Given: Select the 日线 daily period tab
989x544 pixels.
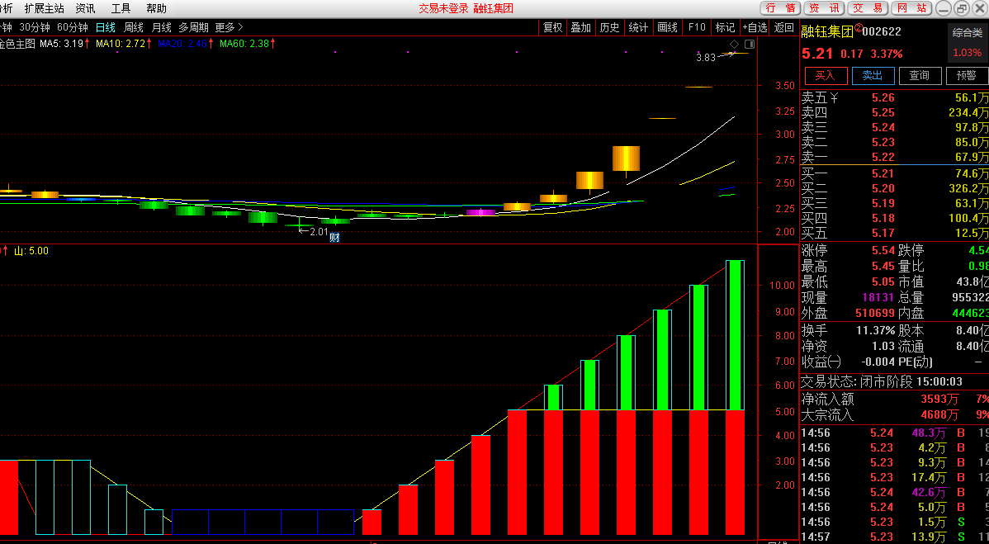Looking at the screenshot, I should tap(106, 27).
